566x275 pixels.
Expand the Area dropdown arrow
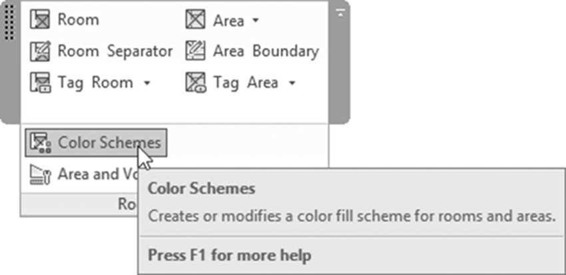point(255,21)
